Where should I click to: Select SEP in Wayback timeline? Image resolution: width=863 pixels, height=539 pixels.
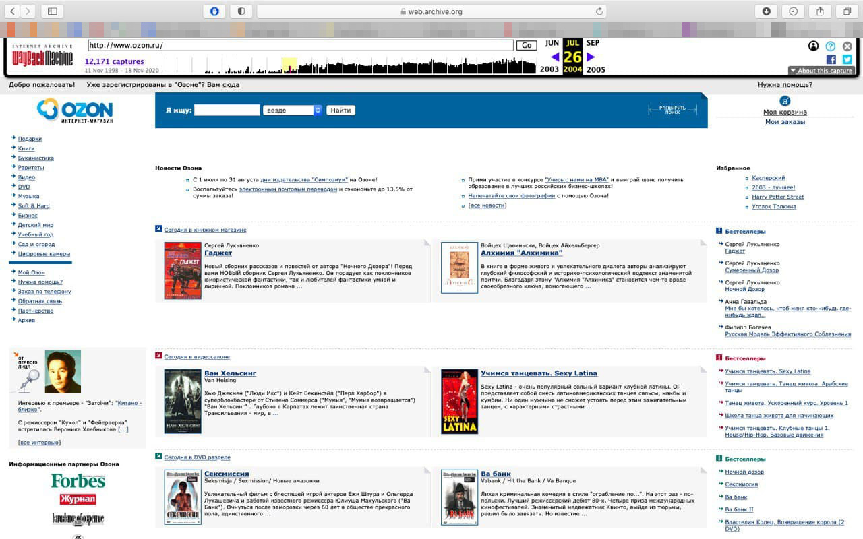(593, 43)
